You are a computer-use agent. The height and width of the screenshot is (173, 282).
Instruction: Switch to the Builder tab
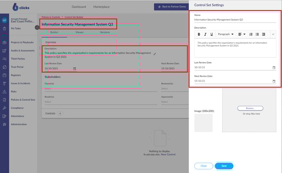tap(55, 32)
